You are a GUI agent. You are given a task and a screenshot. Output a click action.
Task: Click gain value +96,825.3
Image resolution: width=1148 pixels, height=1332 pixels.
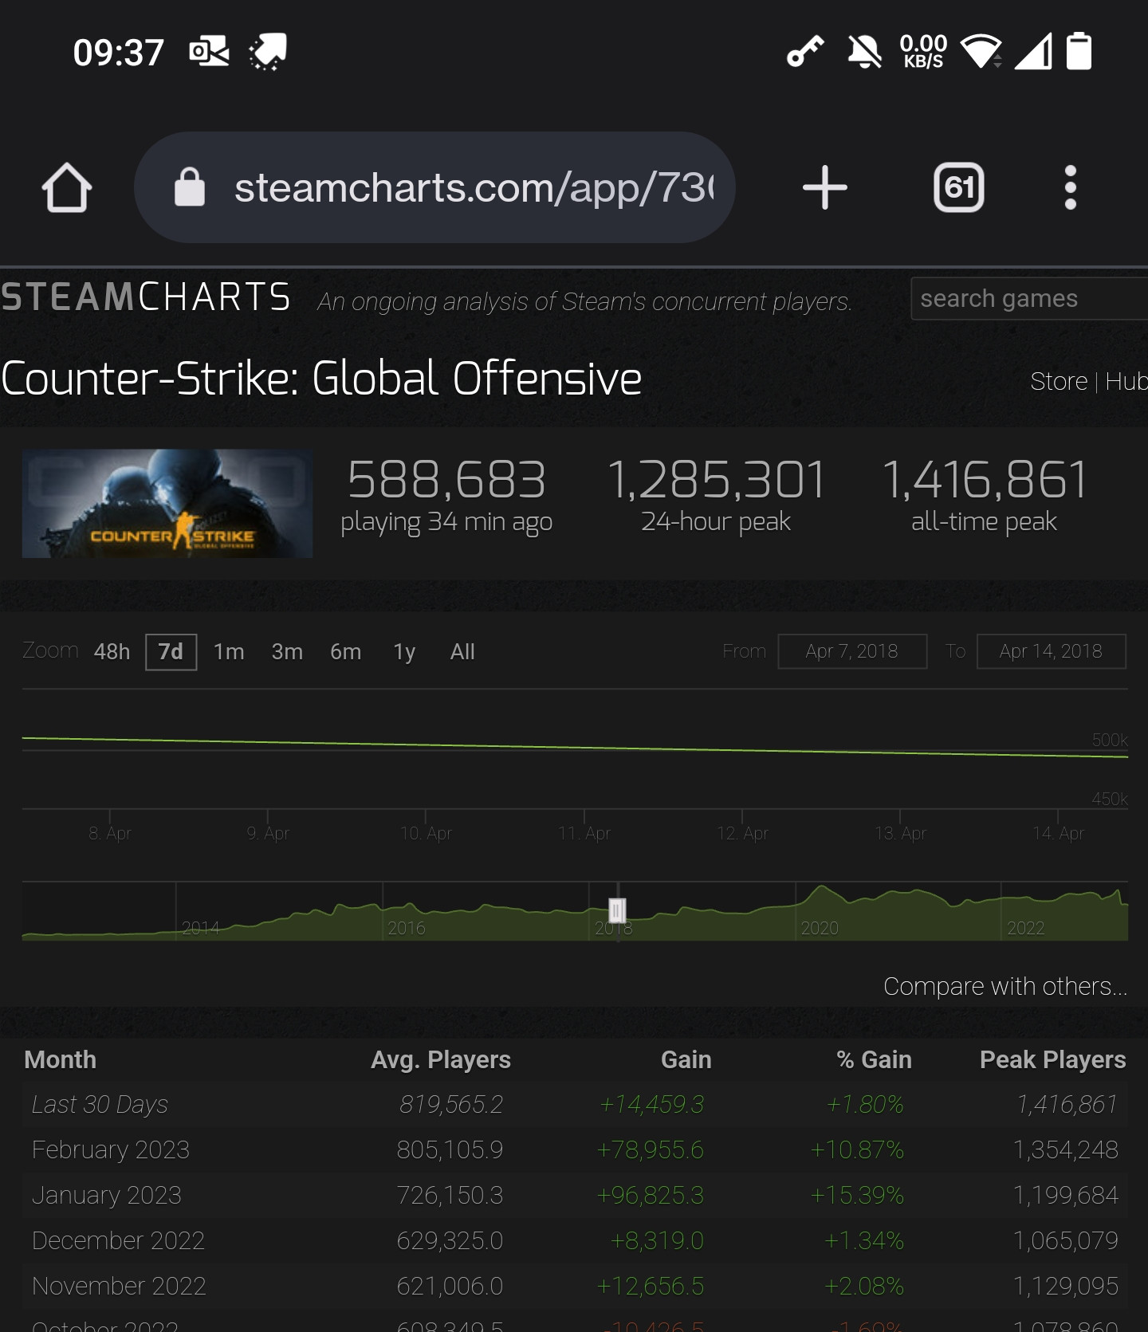(651, 1196)
